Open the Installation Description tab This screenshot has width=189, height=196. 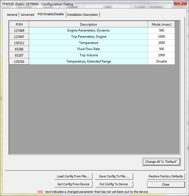click(x=83, y=15)
